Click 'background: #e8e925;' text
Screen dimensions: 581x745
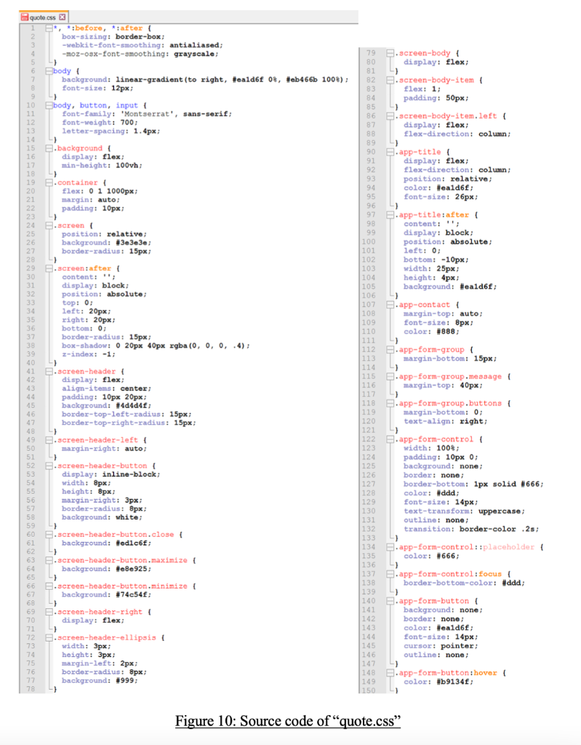pyautogui.click(x=106, y=569)
